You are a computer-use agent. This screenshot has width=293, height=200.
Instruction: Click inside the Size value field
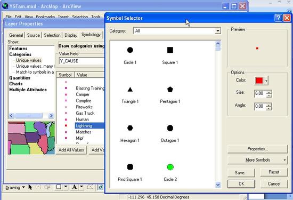pos(260,93)
